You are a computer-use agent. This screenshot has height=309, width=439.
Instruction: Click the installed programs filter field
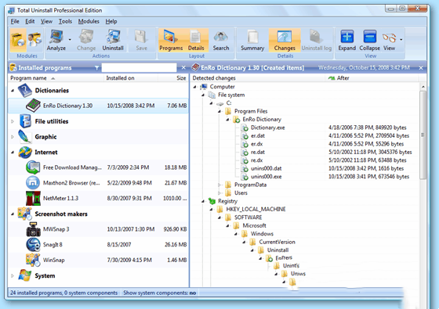(x=139, y=67)
